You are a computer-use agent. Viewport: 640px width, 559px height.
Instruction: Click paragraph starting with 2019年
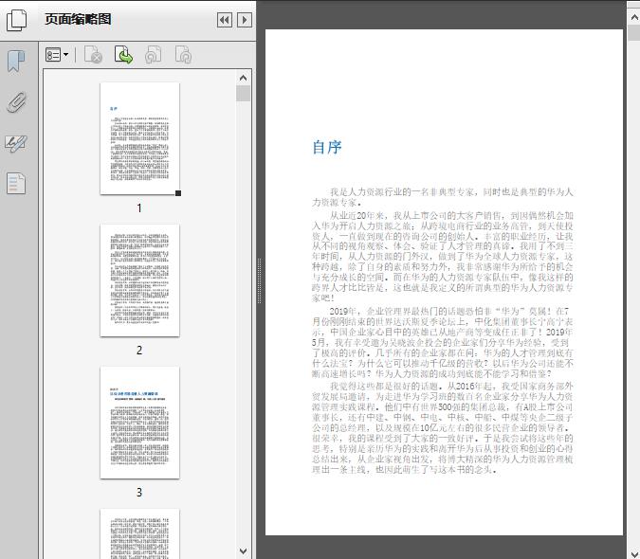[443, 342]
